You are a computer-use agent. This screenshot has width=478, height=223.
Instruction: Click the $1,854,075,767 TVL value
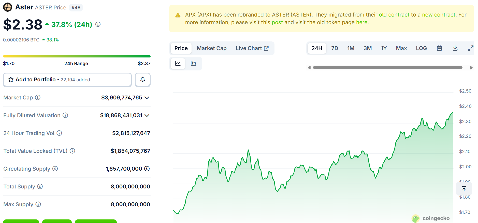[x=130, y=151]
